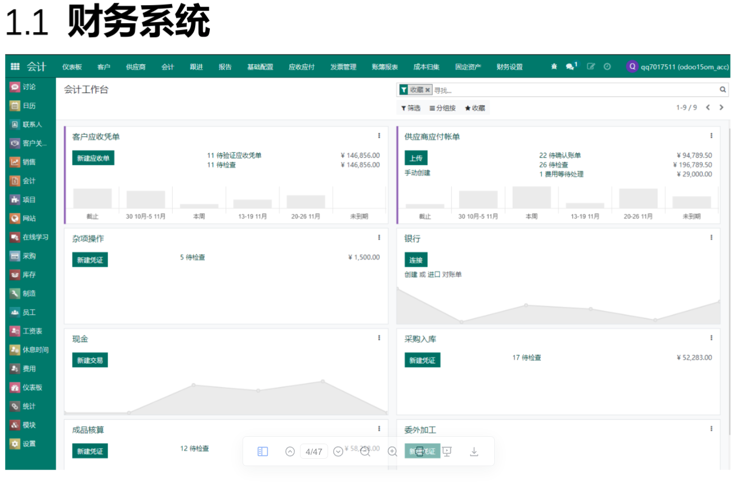Download the document via download icon
Image resolution: width=735 pixels, height=483 pixels.
[474, 451]
